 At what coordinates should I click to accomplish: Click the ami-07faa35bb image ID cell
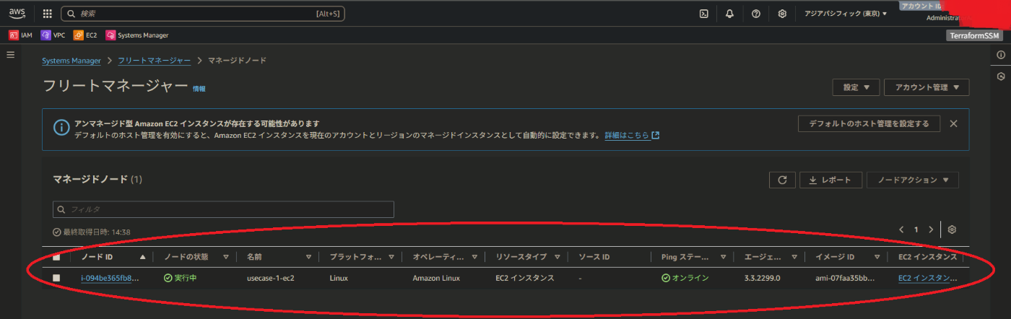click(x=845, y=278)
